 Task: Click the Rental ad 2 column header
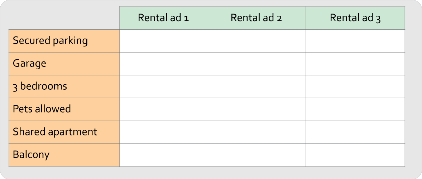(x=256, y=18)
